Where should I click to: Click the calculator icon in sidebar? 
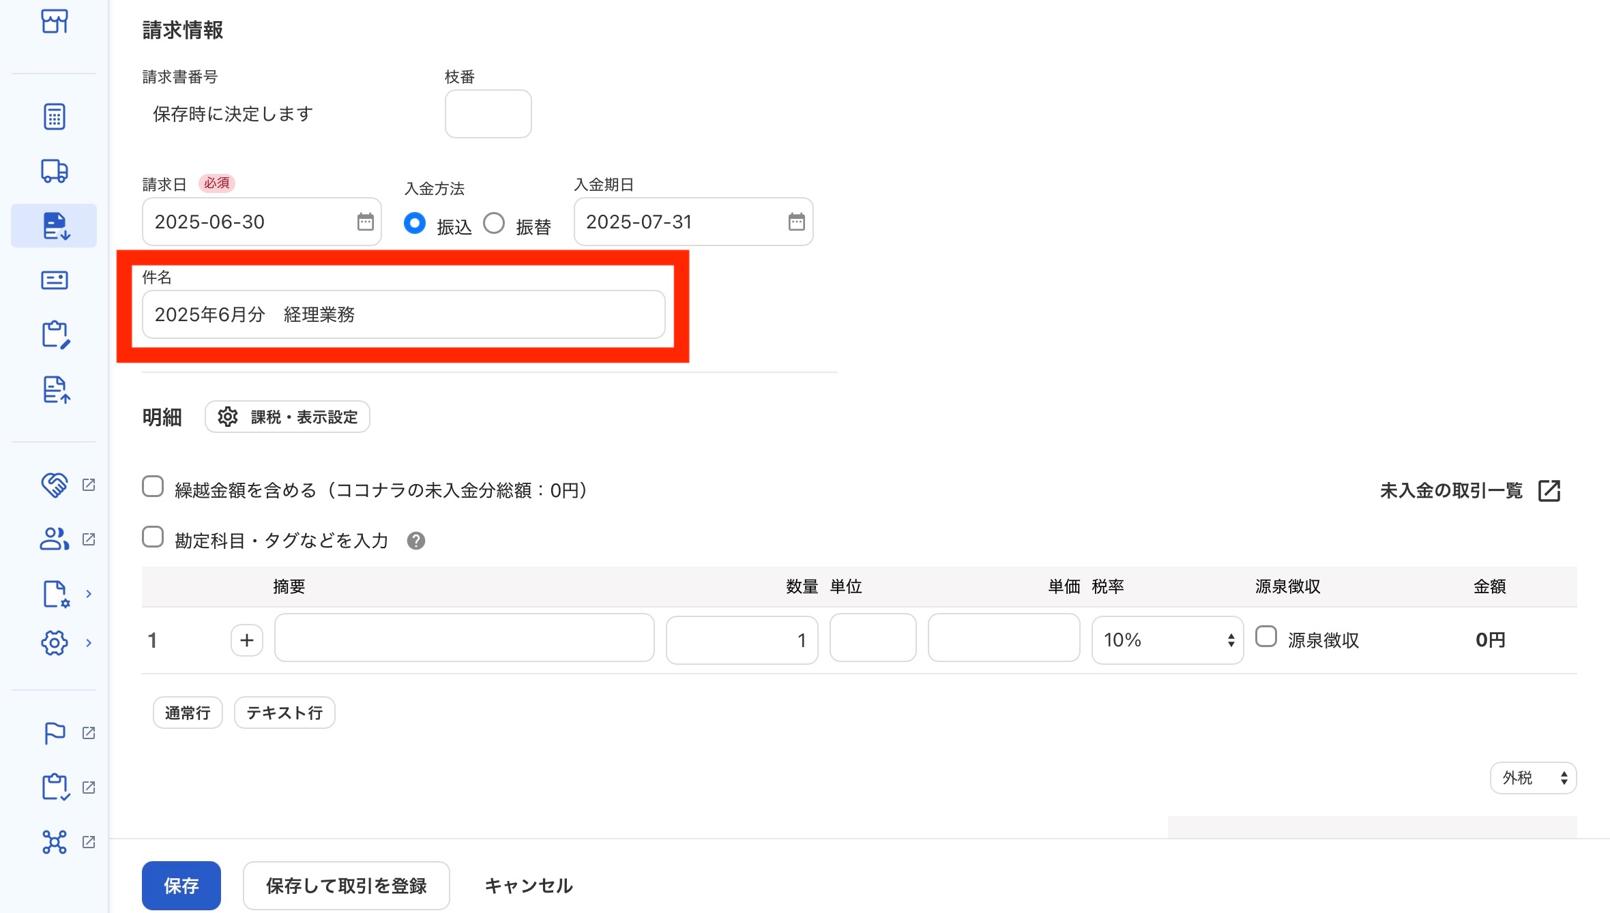click(x=54, y=117)
